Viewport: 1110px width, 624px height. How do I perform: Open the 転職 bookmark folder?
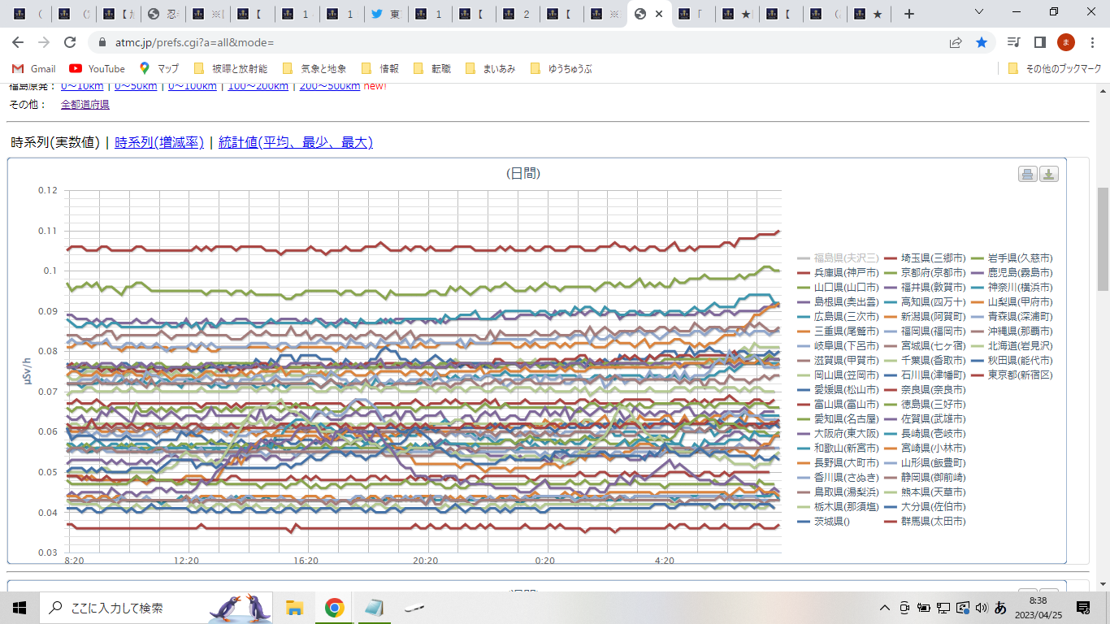pos(432,68)
